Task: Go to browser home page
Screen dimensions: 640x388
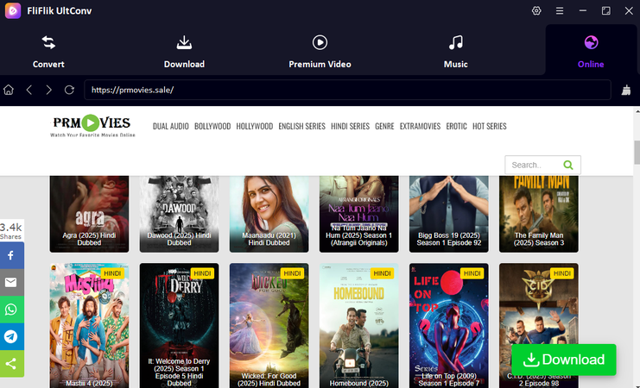Action: click(x=9, y=90)
